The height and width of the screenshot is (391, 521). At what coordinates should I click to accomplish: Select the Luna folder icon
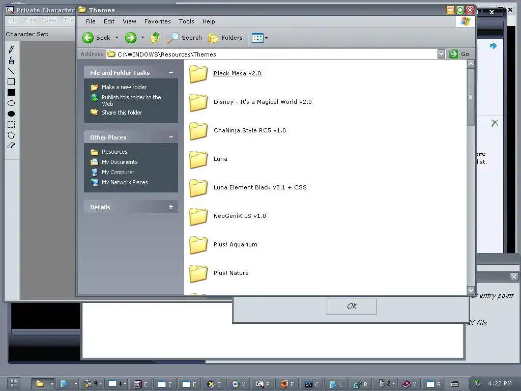click(198, 159)
